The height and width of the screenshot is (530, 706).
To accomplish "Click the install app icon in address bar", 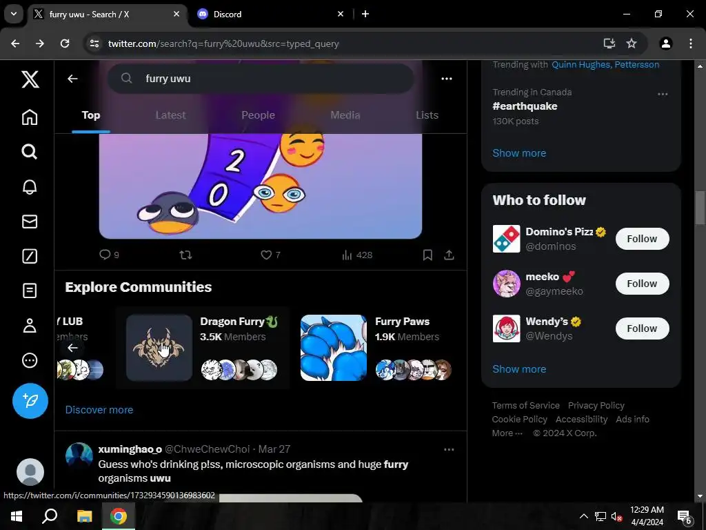I will 609,43.
